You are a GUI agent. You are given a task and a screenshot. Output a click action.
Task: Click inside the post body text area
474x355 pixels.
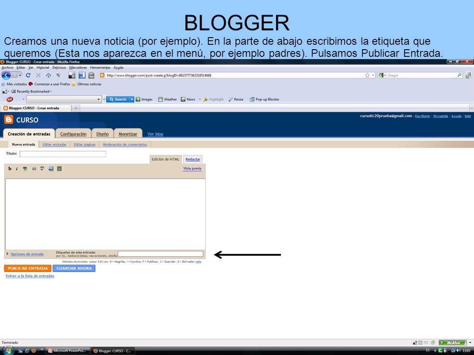tap(105, 214)
